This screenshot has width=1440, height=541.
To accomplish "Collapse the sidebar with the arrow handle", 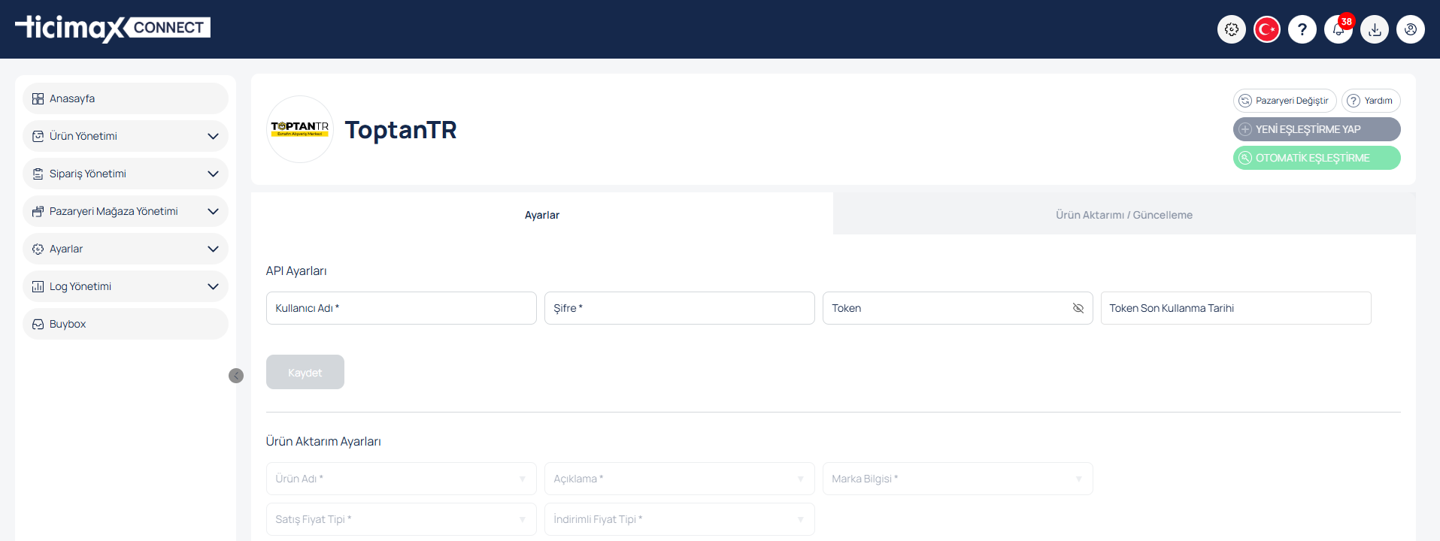I will coord(236,376).
